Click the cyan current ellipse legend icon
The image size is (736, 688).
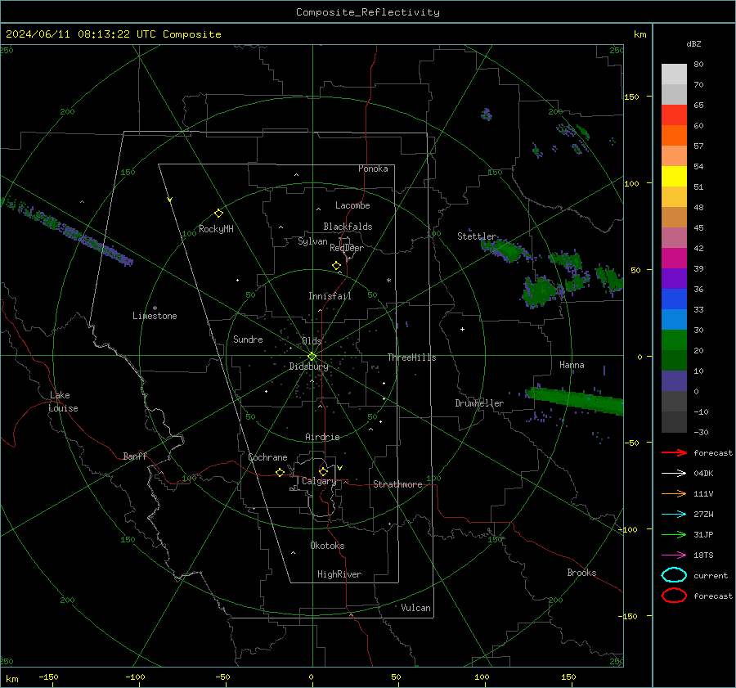[x=674, y=575]
